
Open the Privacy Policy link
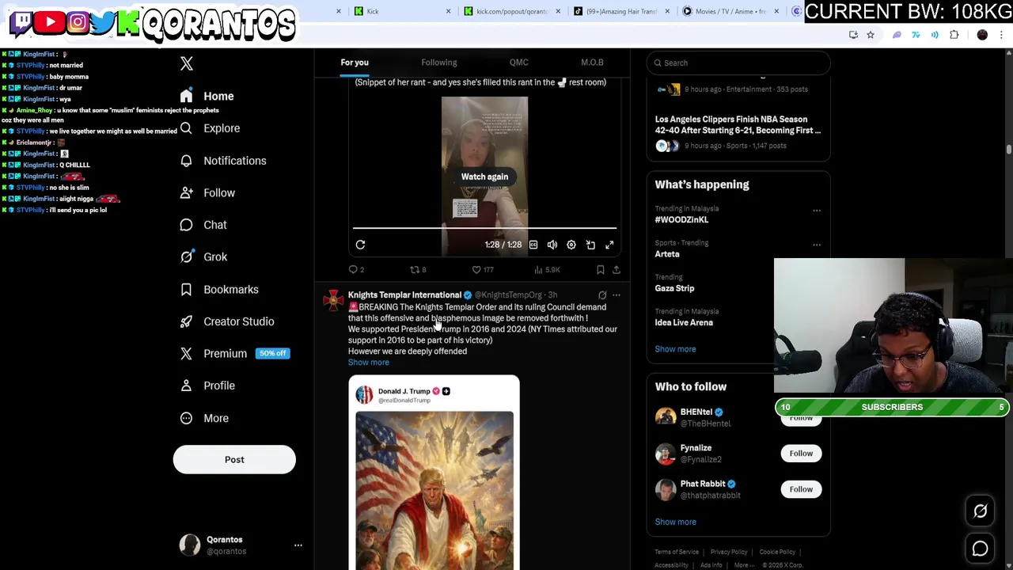pyautogui.click(x=729, y=552)
